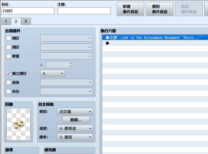Enable the second 開關 condition checkbox
The width and height of the screenshot is (208, 154).
pyautogui.click(x=9, y=47)
